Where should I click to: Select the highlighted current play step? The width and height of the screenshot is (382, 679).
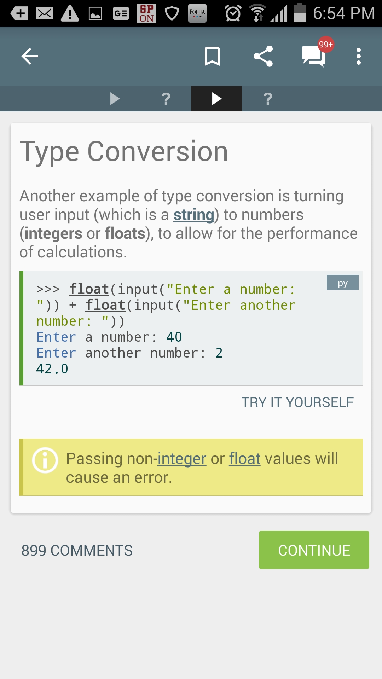tap(216, 99)
